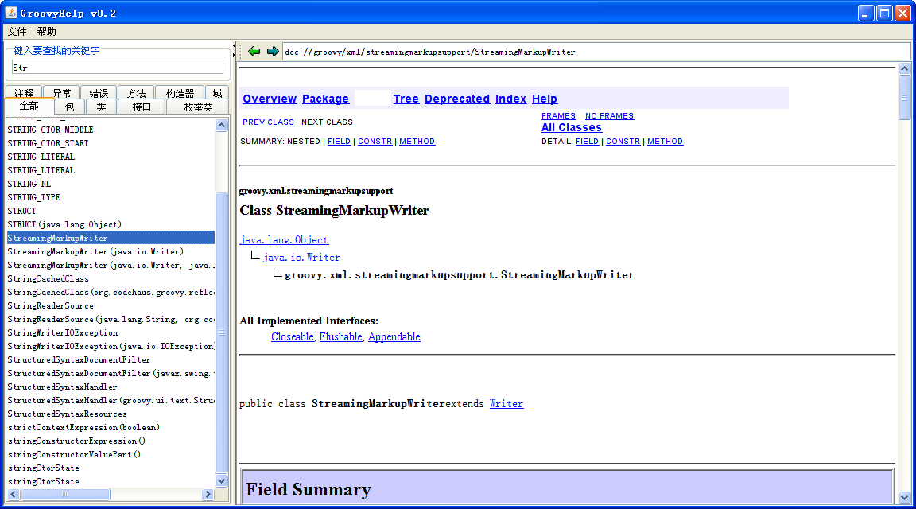Click the list's horizontal scroll left arrow
Screen dimensions: 916x509
[14, 495]
